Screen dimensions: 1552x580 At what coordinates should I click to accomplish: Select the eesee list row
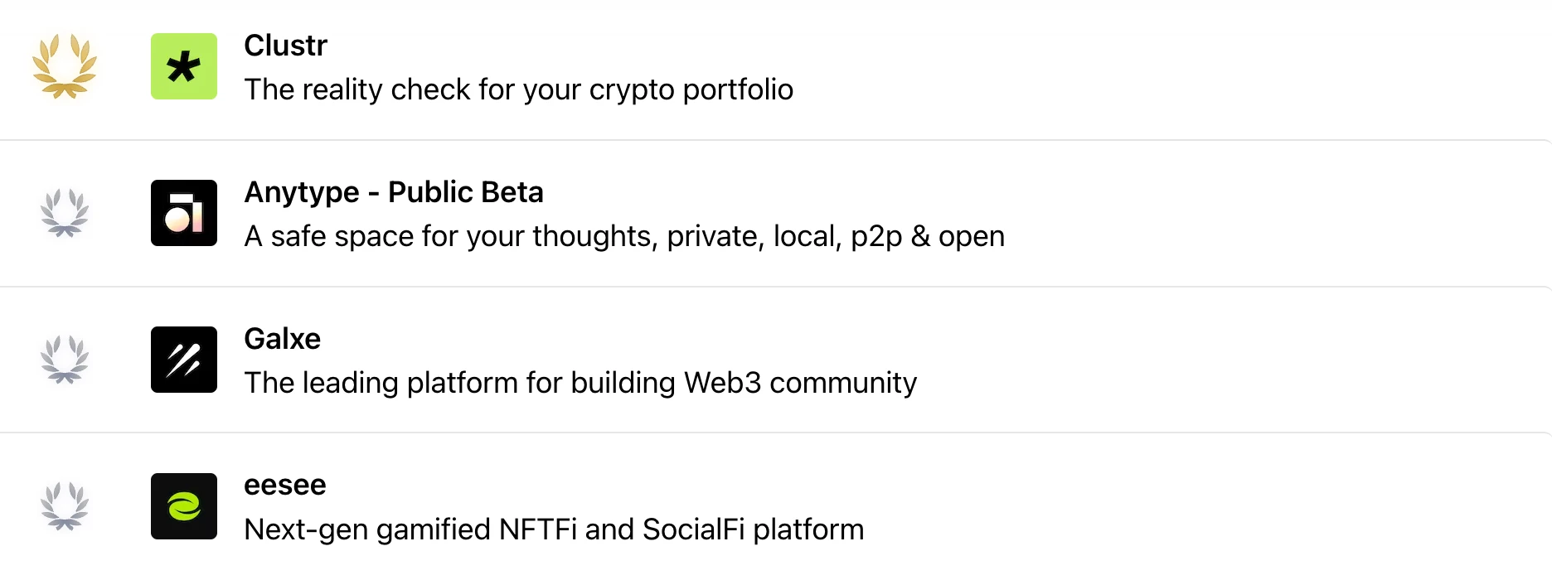coord(776,506)
